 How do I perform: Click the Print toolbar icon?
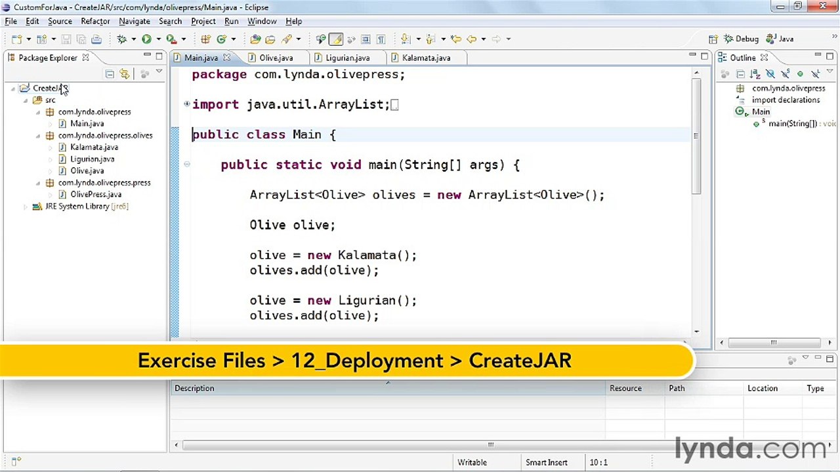click(x=96, y=39)
